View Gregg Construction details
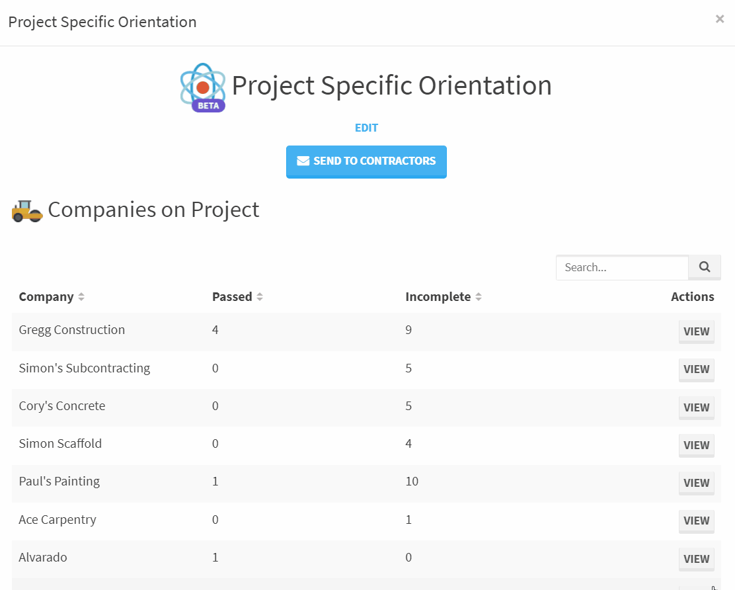 (696, 331)
